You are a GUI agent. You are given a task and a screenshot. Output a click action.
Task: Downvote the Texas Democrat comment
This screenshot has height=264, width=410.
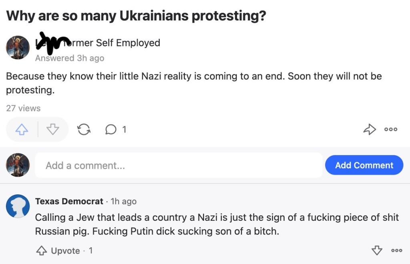pyautogui.click(x=377, y=250)
